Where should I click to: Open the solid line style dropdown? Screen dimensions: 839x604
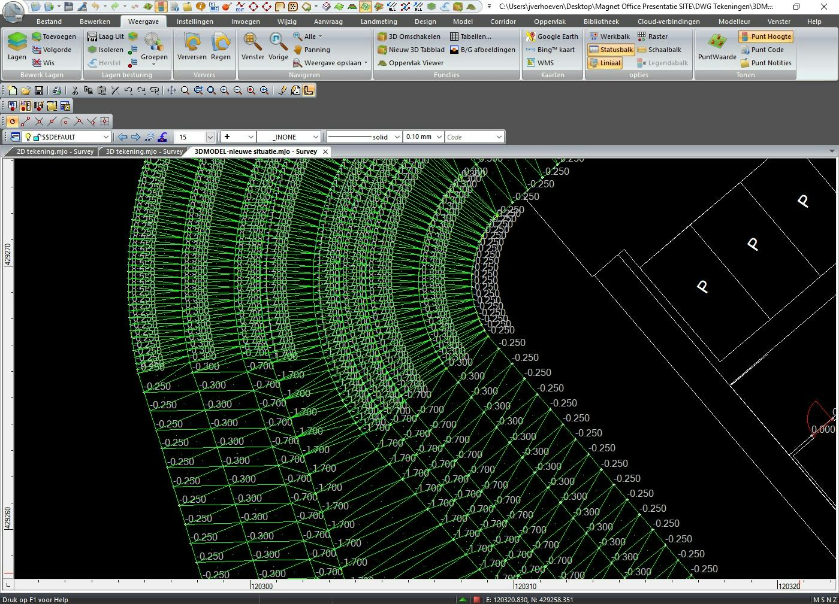coord(396,137)
